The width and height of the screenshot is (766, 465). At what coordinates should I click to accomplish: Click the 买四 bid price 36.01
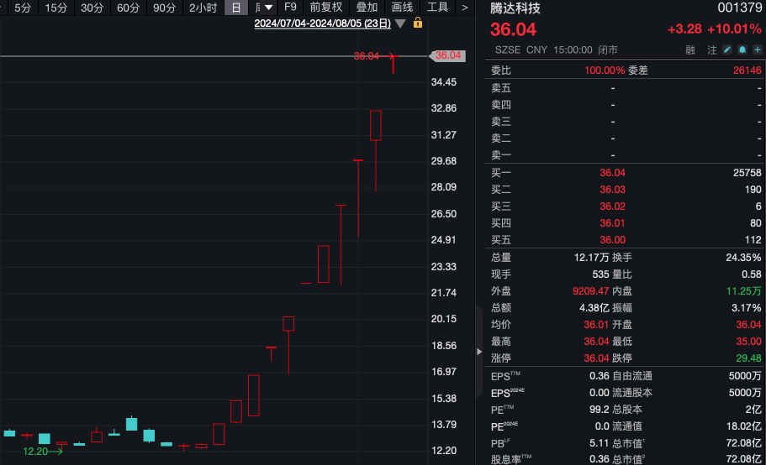tap(612, 223)
